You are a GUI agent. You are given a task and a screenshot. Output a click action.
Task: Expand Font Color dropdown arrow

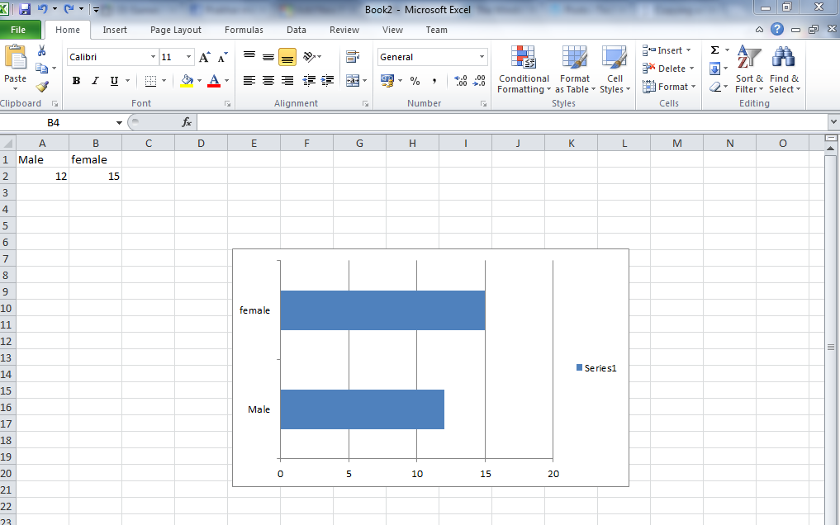[x=226, y=81]
